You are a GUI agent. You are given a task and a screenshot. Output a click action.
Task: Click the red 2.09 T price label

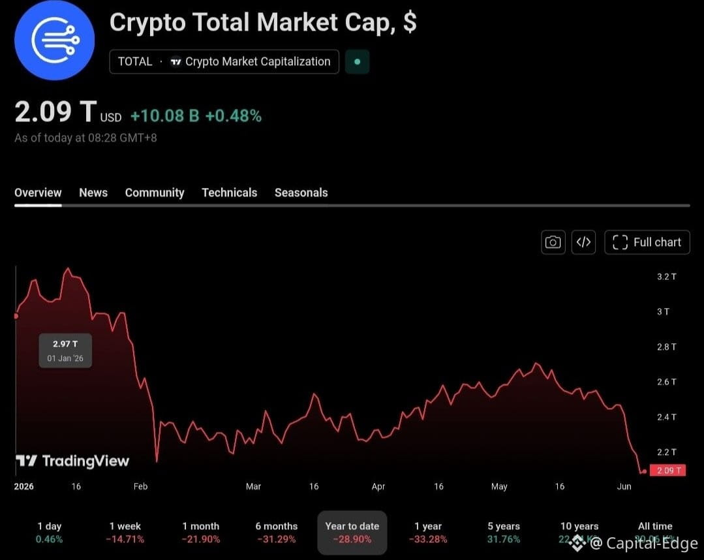click(667, 470)
